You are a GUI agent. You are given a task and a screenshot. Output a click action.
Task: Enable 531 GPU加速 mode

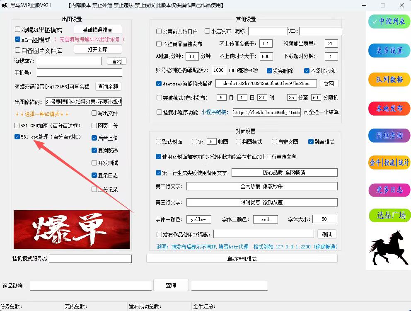[x=17, y=126]
